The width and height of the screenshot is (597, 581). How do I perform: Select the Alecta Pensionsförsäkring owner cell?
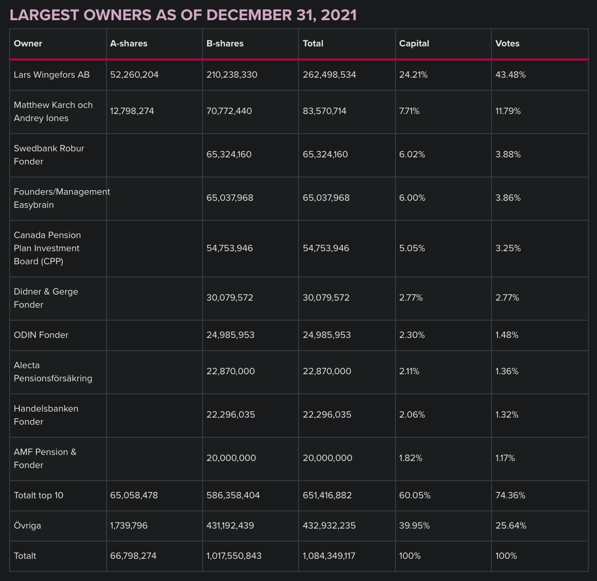(53, 372)
